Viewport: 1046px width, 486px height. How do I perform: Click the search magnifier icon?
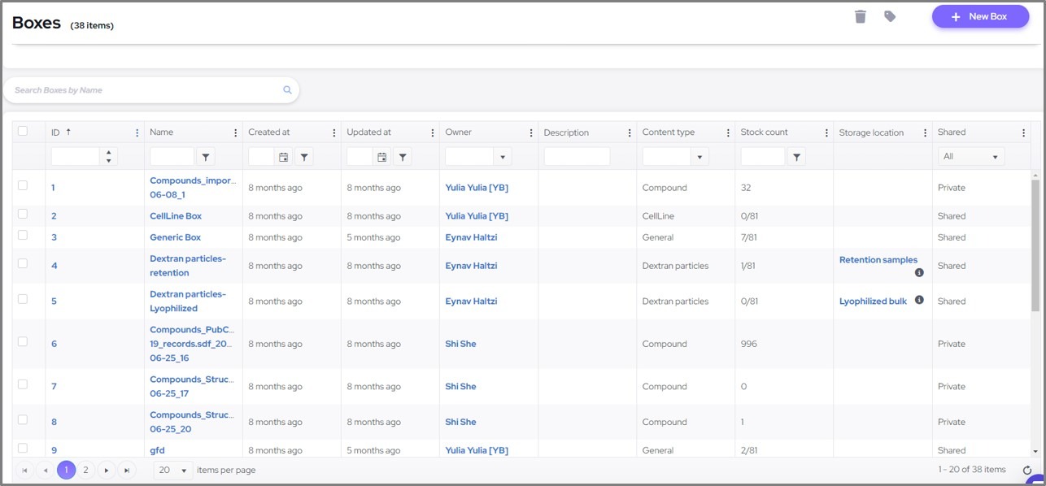tap(287, 90)
